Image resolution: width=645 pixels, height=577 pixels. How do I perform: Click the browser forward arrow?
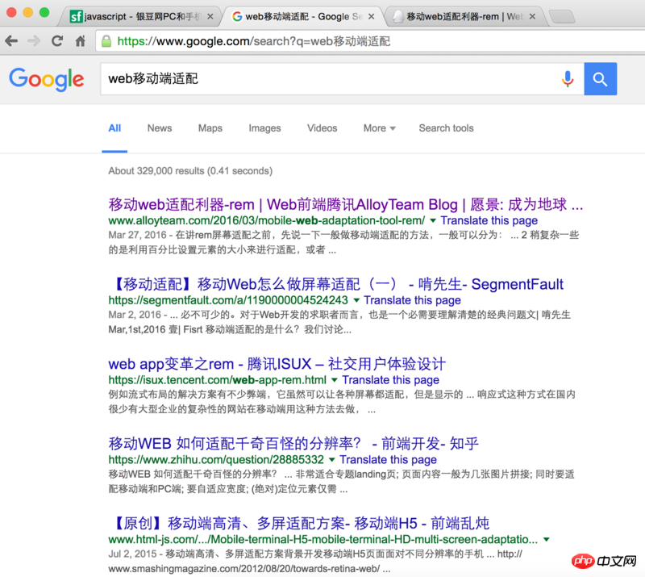coord(34,41)
